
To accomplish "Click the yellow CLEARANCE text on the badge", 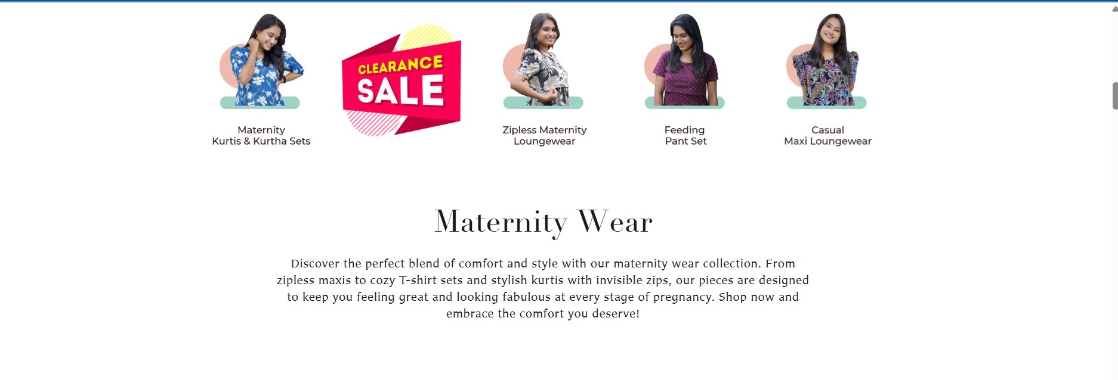I will tap(400, 65).
